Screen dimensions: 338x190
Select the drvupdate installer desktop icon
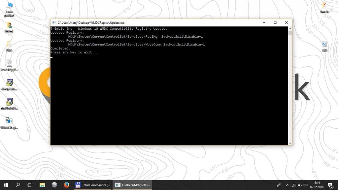click(9, 85)
